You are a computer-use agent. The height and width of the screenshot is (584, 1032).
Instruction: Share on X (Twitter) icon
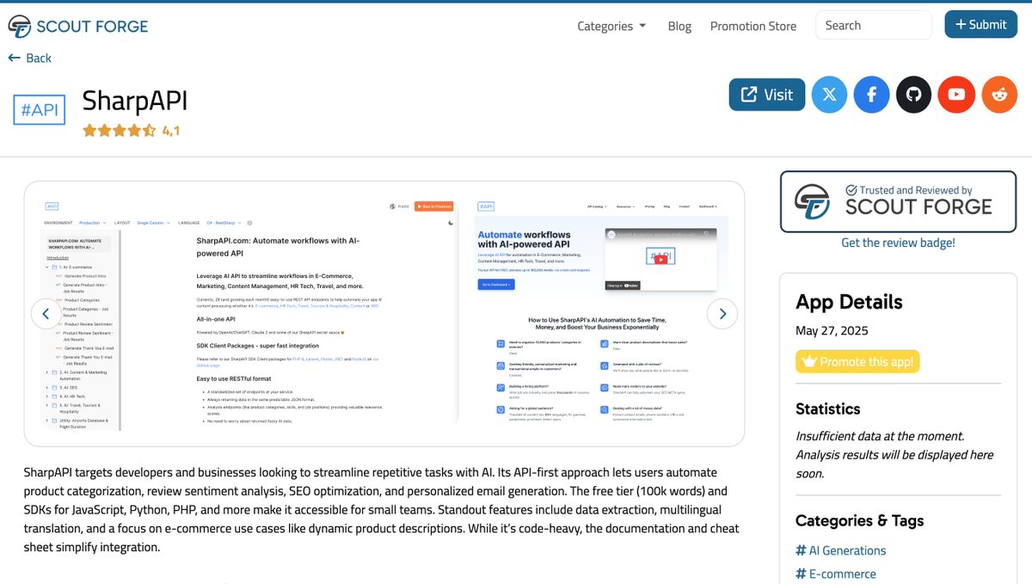[829, 95]
